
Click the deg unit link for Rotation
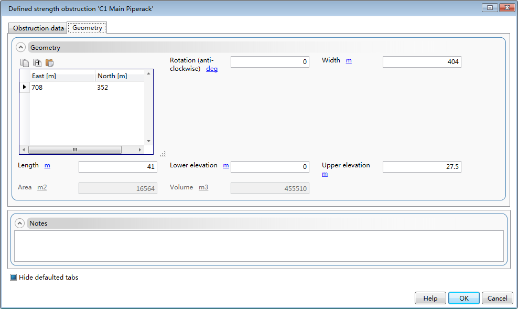pos(212,69)
